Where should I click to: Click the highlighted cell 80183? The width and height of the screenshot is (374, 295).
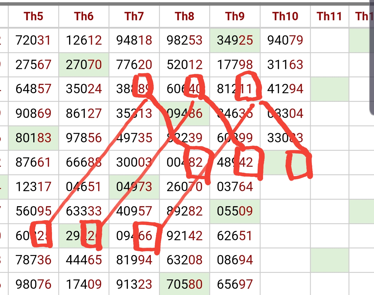click(34, 138)
